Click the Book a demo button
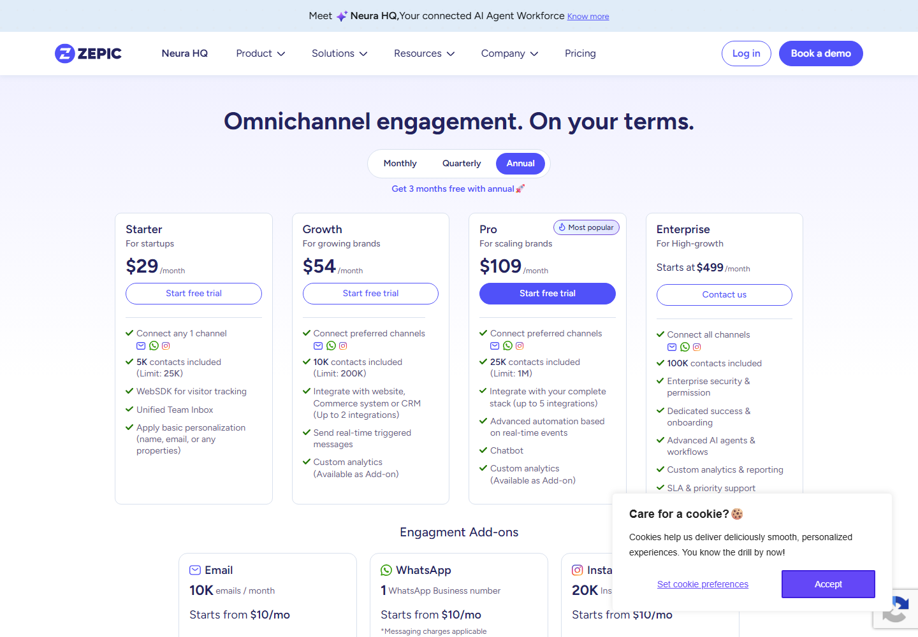Image resolution: width=918 pixels, height=637 pixels. pyautogui.click(x=820, y=54)
